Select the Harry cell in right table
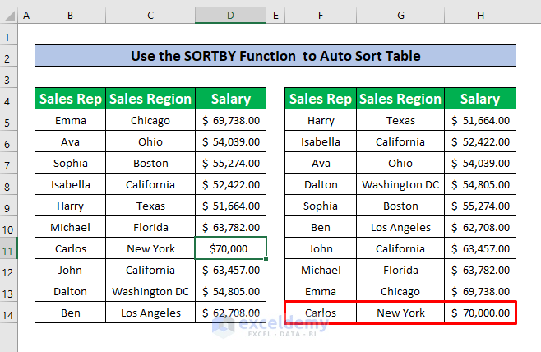This screenshot has width=541, height=352. coord(321,120)
